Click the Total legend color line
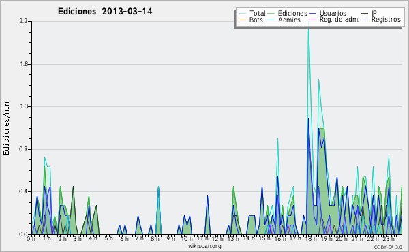This screenshot has width=409, height=252. (x=242, y=13)
